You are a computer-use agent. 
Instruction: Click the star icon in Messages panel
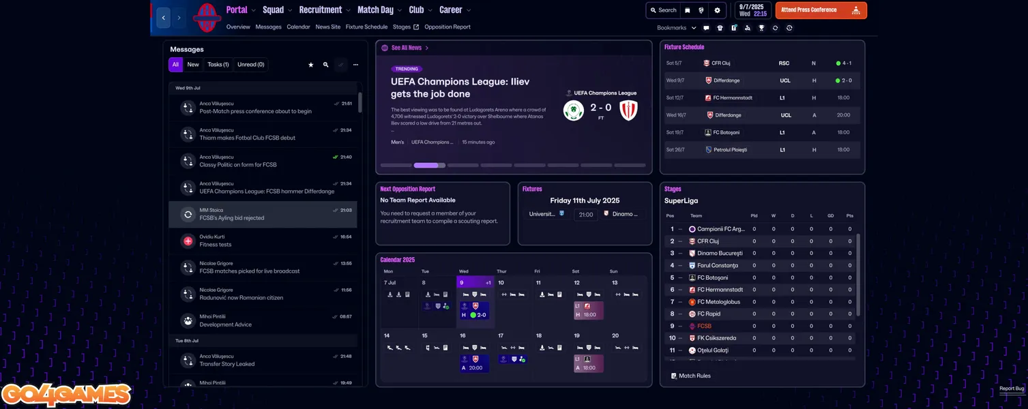coord(311,65)
